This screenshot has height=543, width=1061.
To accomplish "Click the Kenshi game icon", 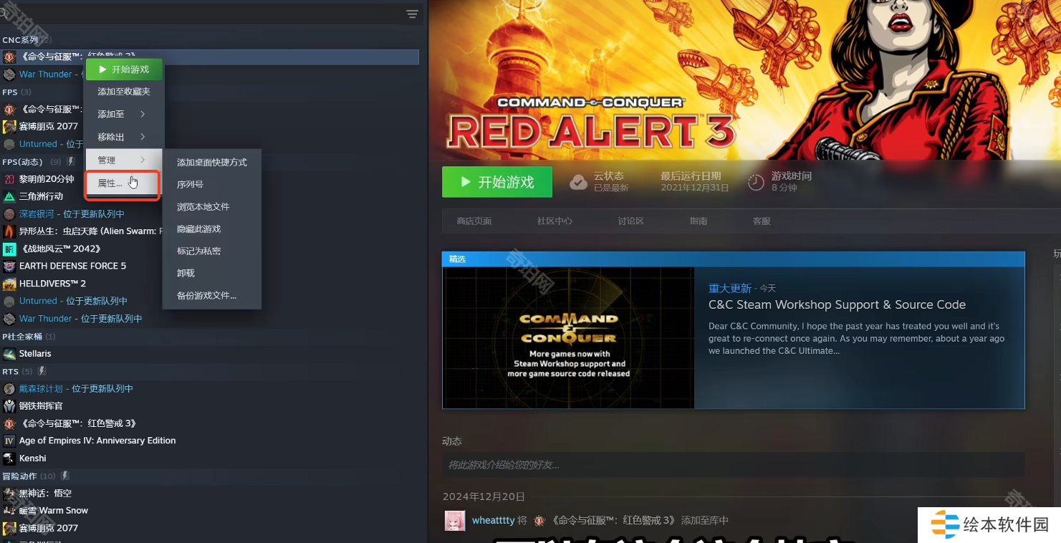I will (x=9, y=458).
